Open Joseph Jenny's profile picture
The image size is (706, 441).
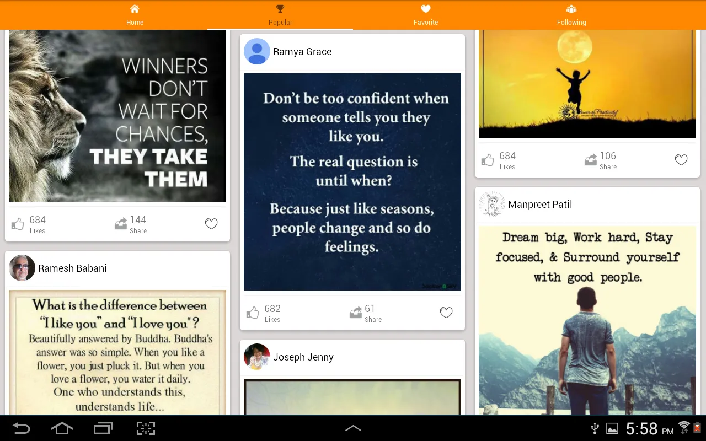point(257,357)
